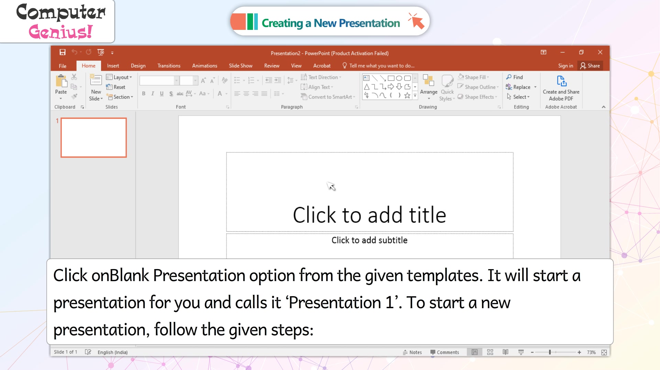Viewport: 660px width, 370px height.
Task: Click the Redo icon in the title bar
Action: click(89, 52)
